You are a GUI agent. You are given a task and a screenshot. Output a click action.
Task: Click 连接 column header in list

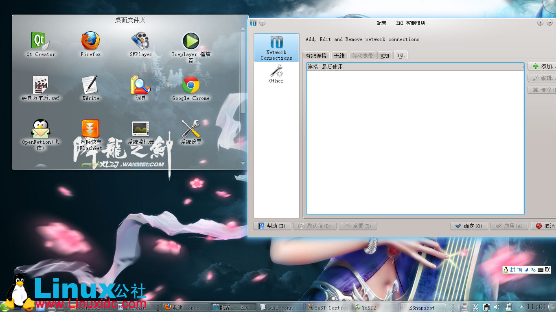click(313, 67)
